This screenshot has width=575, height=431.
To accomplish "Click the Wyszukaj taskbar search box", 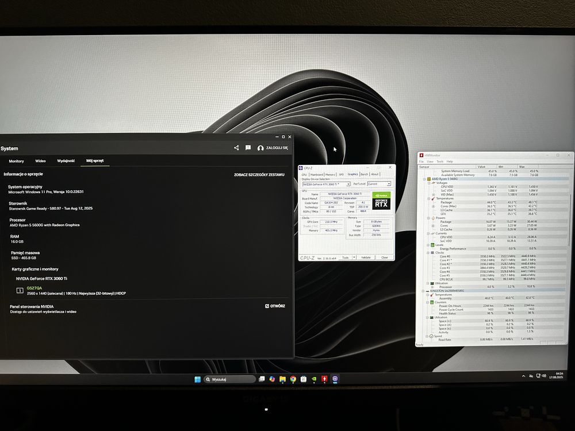I will pyautogui.click(x=229, y=379).
